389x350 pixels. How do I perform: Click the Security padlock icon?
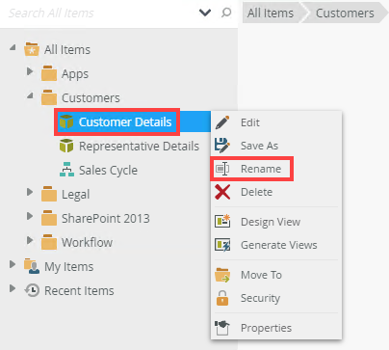coord(222,298)
